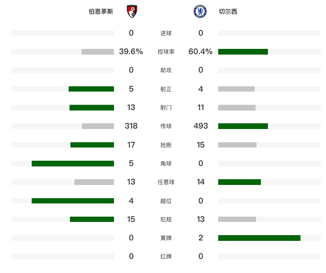Click Bournemouth's green 角球 corners bar
Screen dimensions: 326x273
[73, 163]
